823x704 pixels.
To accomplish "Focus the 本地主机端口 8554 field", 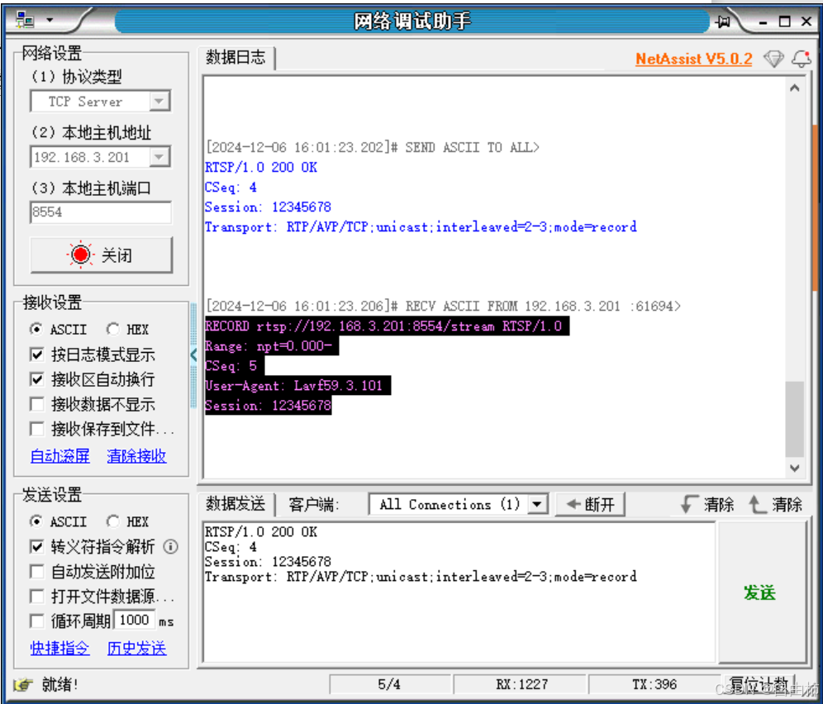I will pyautogui.click(x=100, y=212).
